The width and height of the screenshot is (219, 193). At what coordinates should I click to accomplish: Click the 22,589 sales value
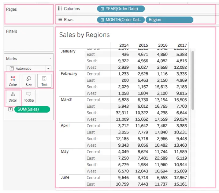point(161,158)
